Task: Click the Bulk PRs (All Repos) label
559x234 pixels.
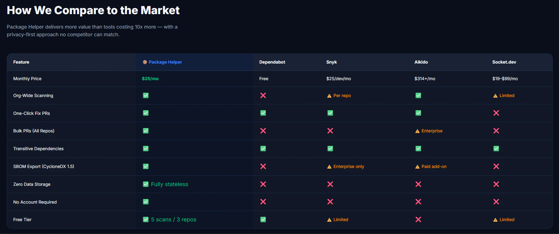Action: (34, 131)
